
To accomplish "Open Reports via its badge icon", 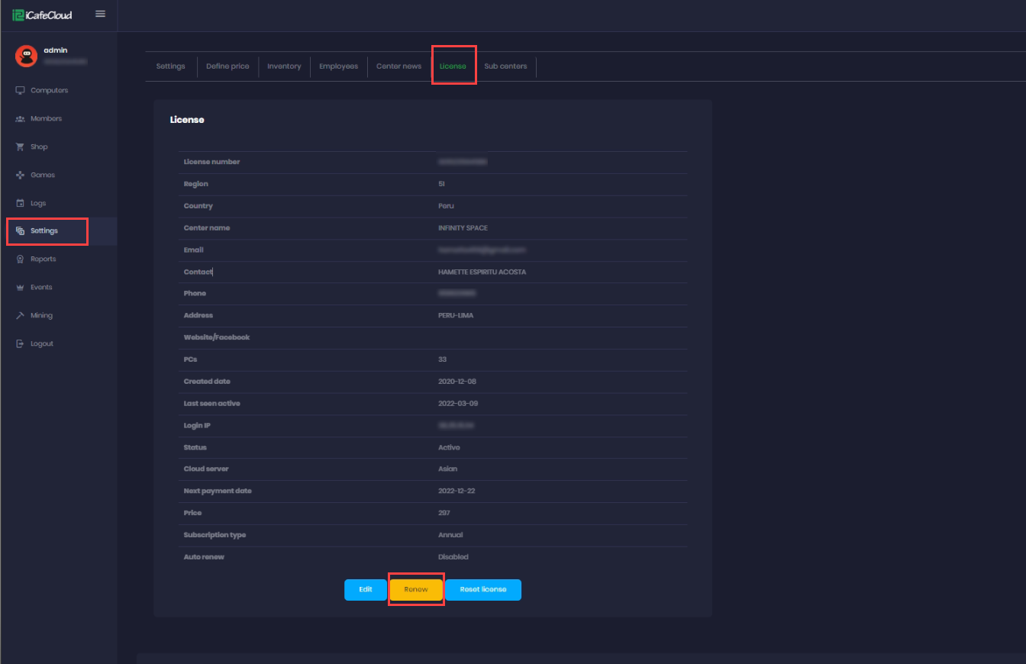I will point(21,259).
